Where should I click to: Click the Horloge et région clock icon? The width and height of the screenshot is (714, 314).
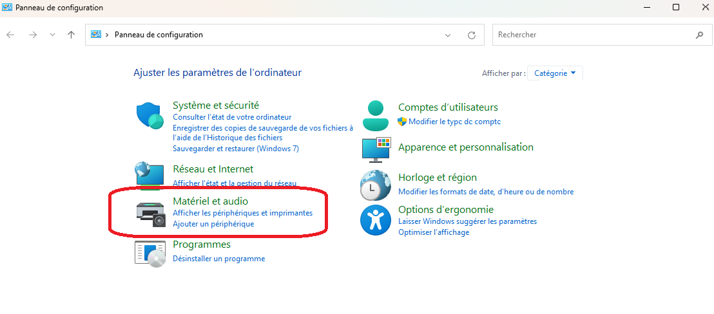point(375,185)
